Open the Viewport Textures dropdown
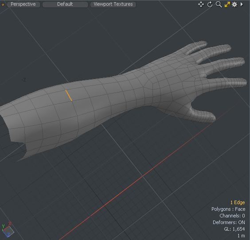250x240 pixels. (113, 4)
